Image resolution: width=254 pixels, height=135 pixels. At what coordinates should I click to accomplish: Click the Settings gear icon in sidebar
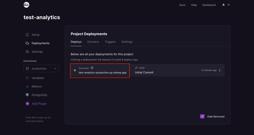point(27,52)
